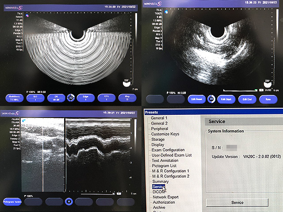Click the SonoVista logo on bottom-left screen
283x212 pixels.
pos(10,114)
